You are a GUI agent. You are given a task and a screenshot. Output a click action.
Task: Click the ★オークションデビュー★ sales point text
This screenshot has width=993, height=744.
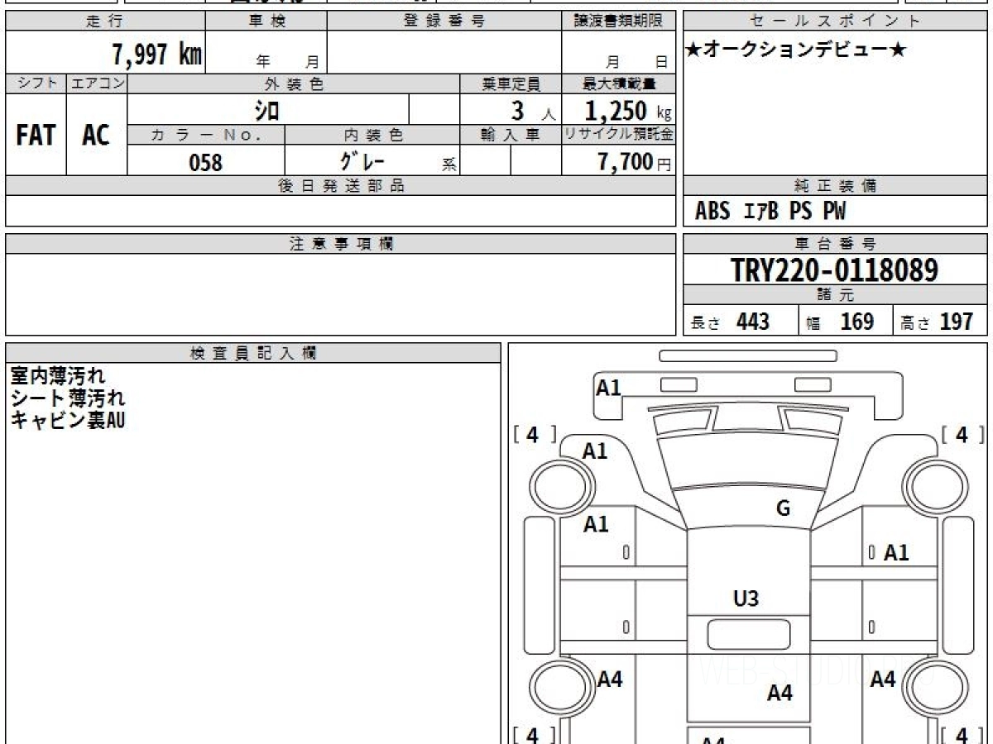796,50
